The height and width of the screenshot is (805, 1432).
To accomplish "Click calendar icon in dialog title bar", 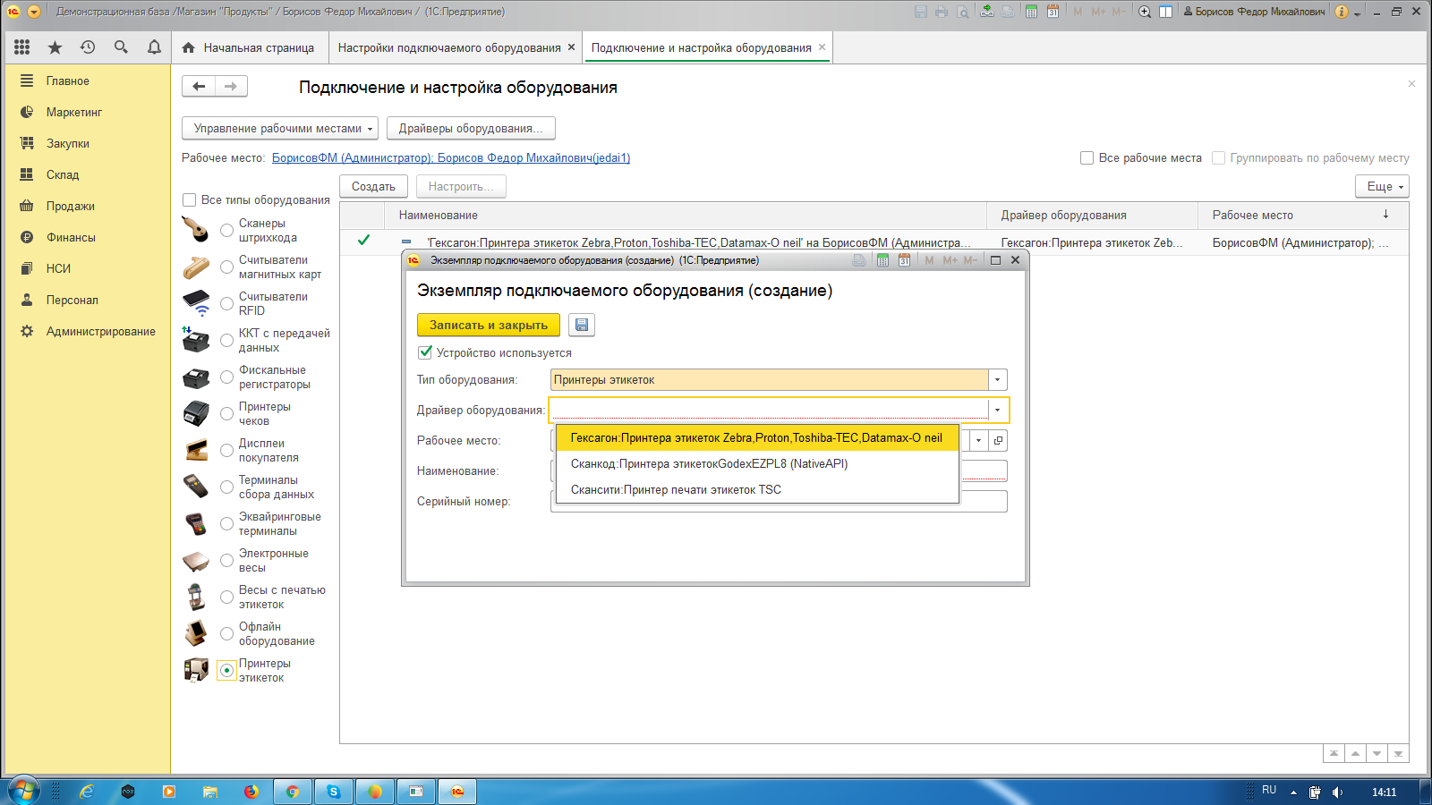I will point(904,260).
